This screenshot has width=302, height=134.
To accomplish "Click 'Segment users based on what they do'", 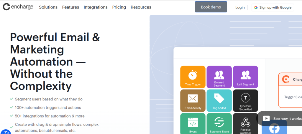I will coord(49,99).
